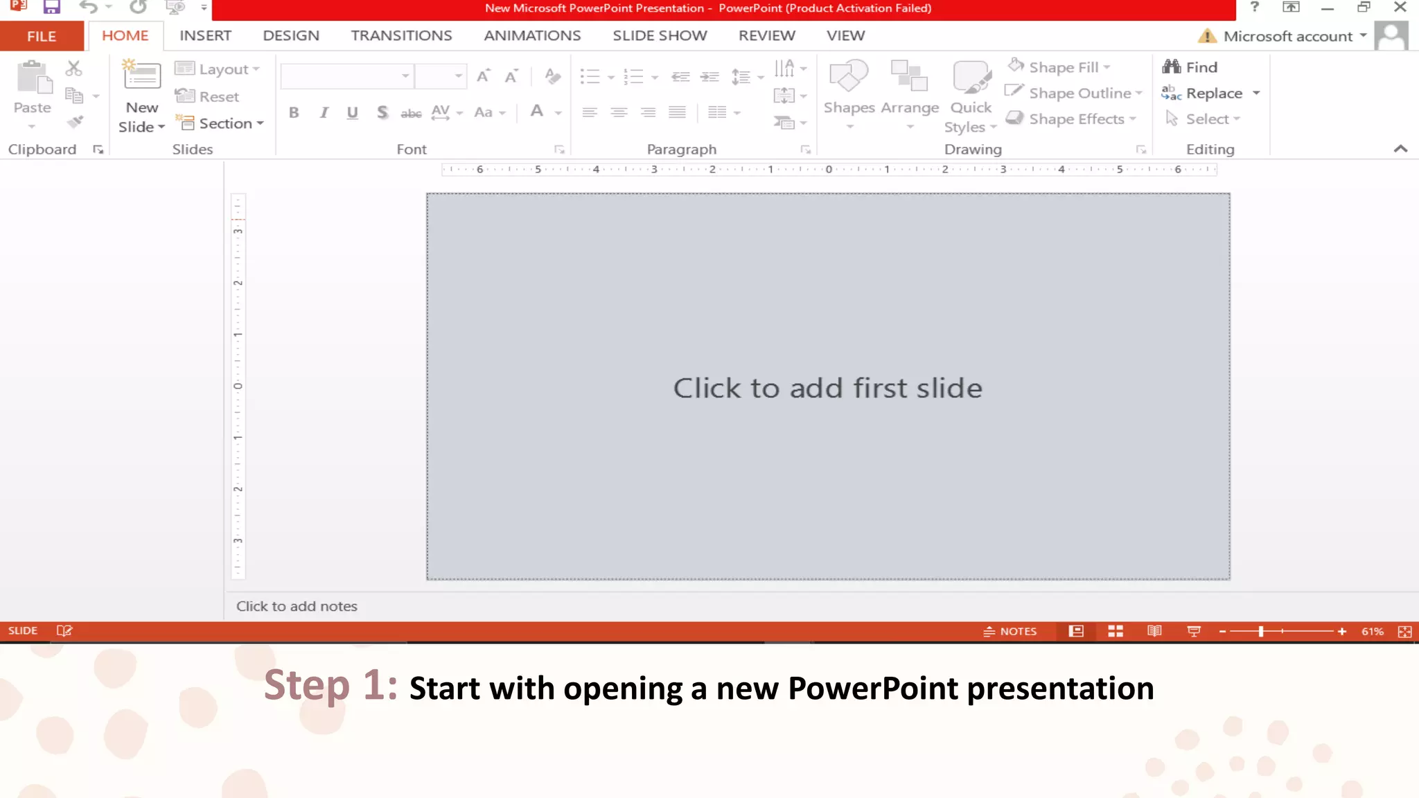Toggle the NOTES pane button
The height and width of the screenshot is (798, 1419).
1010,631
